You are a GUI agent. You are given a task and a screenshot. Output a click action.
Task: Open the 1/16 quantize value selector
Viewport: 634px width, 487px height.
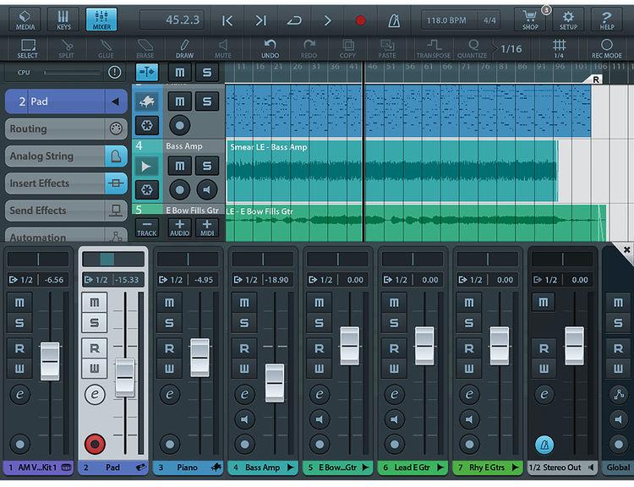[x=511, y=49]
